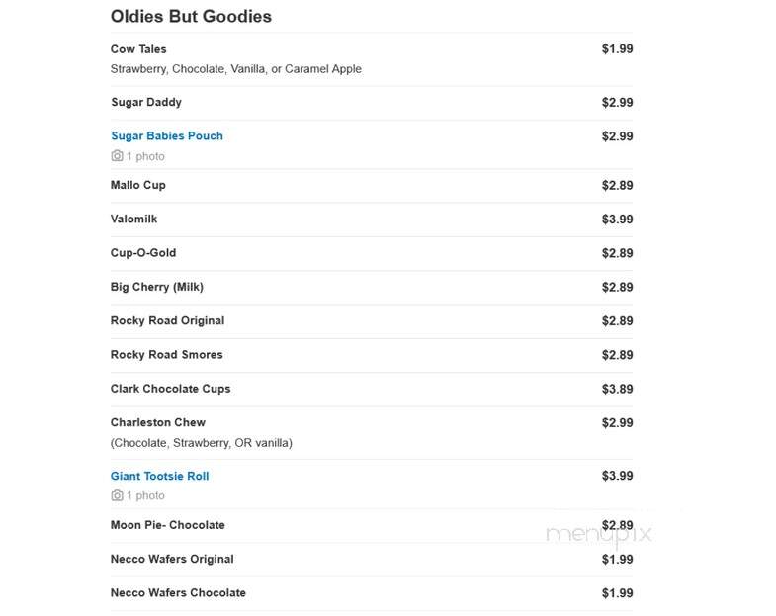This screenshot has width=776, height=616.
Task: Click the Oldies But Goodies heading
Action: pos(191,17)
